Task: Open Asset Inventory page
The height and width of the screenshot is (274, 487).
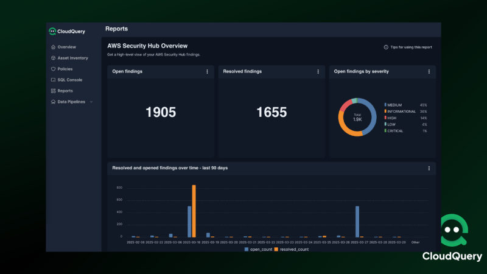Action: (x=72, y=58)
